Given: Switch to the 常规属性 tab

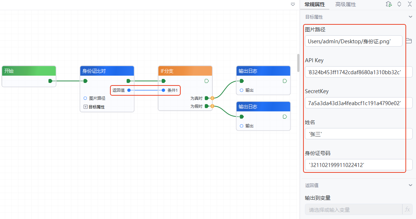Looking at the screenshot, I should (x=314, y=4).
